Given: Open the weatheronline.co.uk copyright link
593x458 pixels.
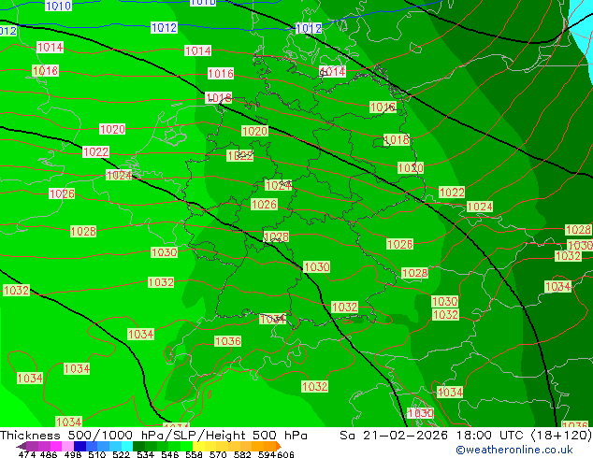Looking at the screenshot, I should coord(513,450).
